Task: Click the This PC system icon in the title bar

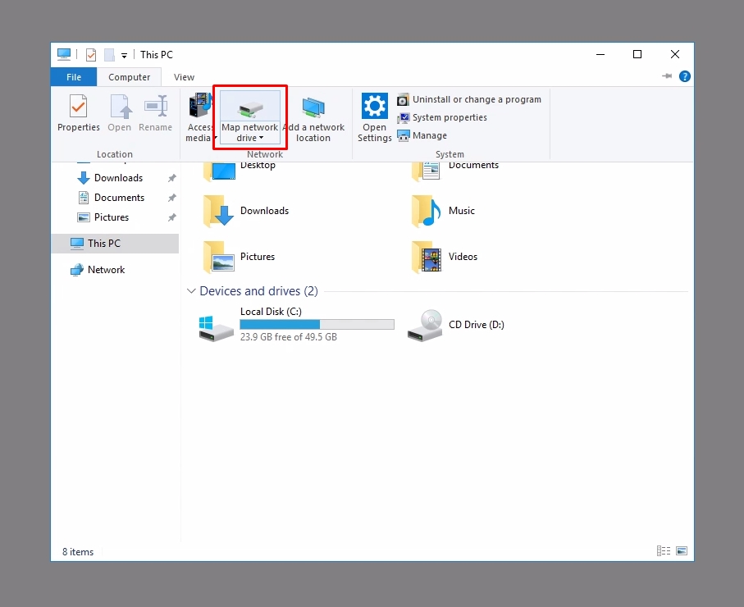Action: click(x=64, y=54)
